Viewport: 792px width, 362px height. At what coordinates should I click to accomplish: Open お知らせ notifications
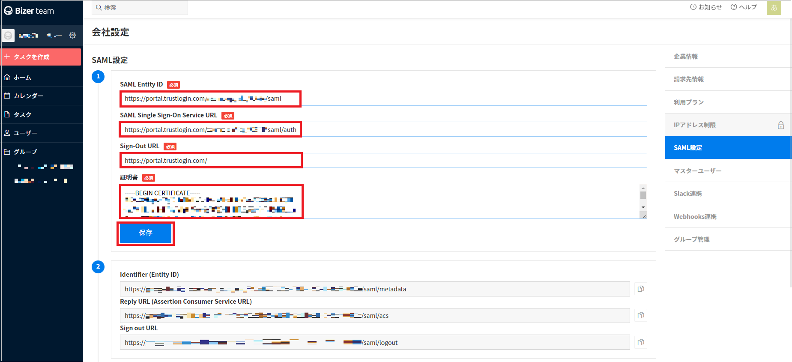click(x=706, y=7)
